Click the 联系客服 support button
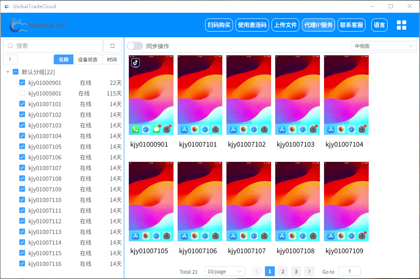420x279 pixels. click(x=352, y=25)
